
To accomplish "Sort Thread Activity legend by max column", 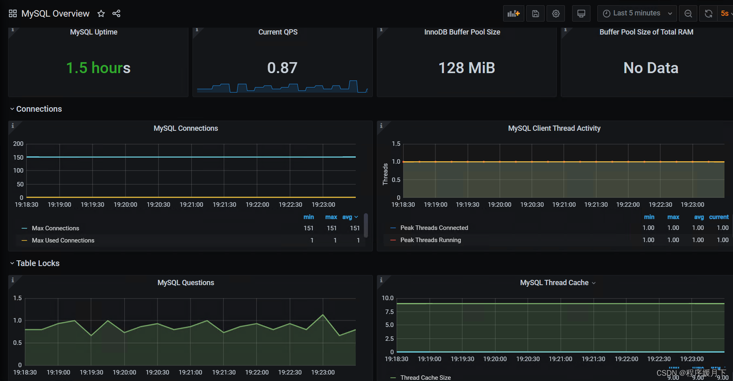I will point(673,217).
